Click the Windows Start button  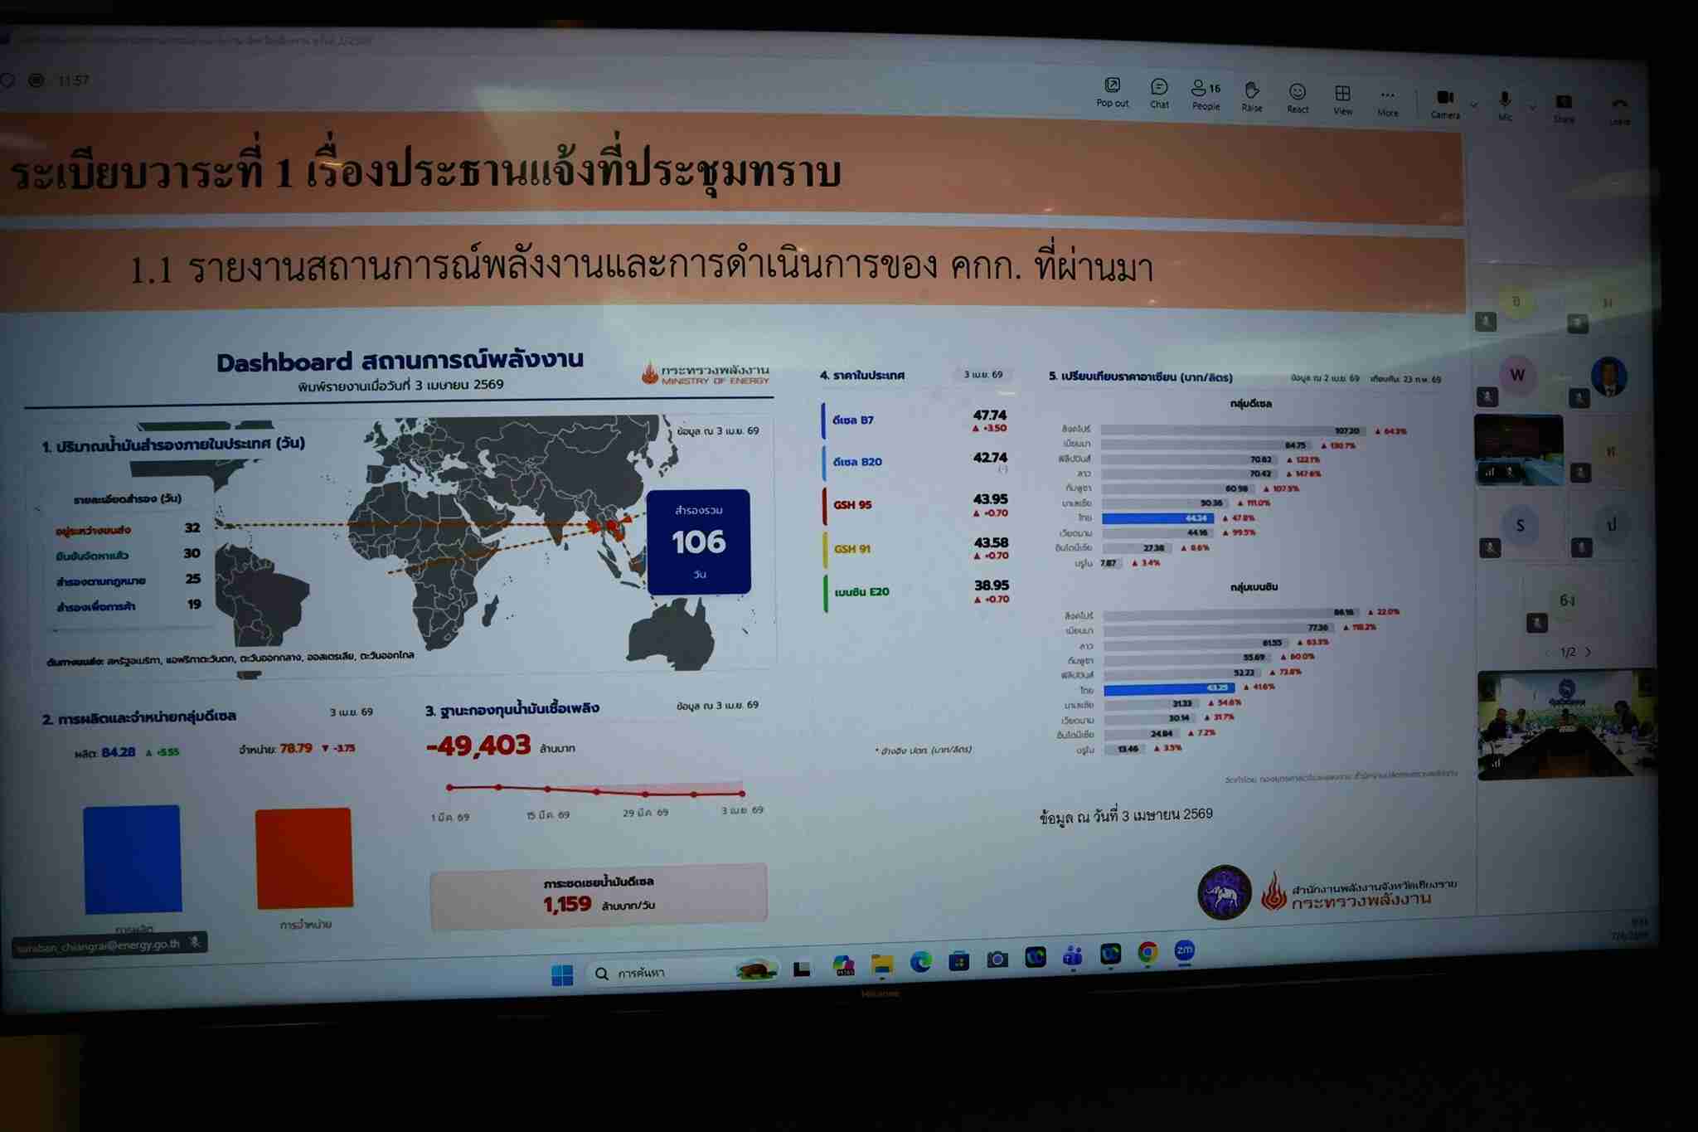562,974
